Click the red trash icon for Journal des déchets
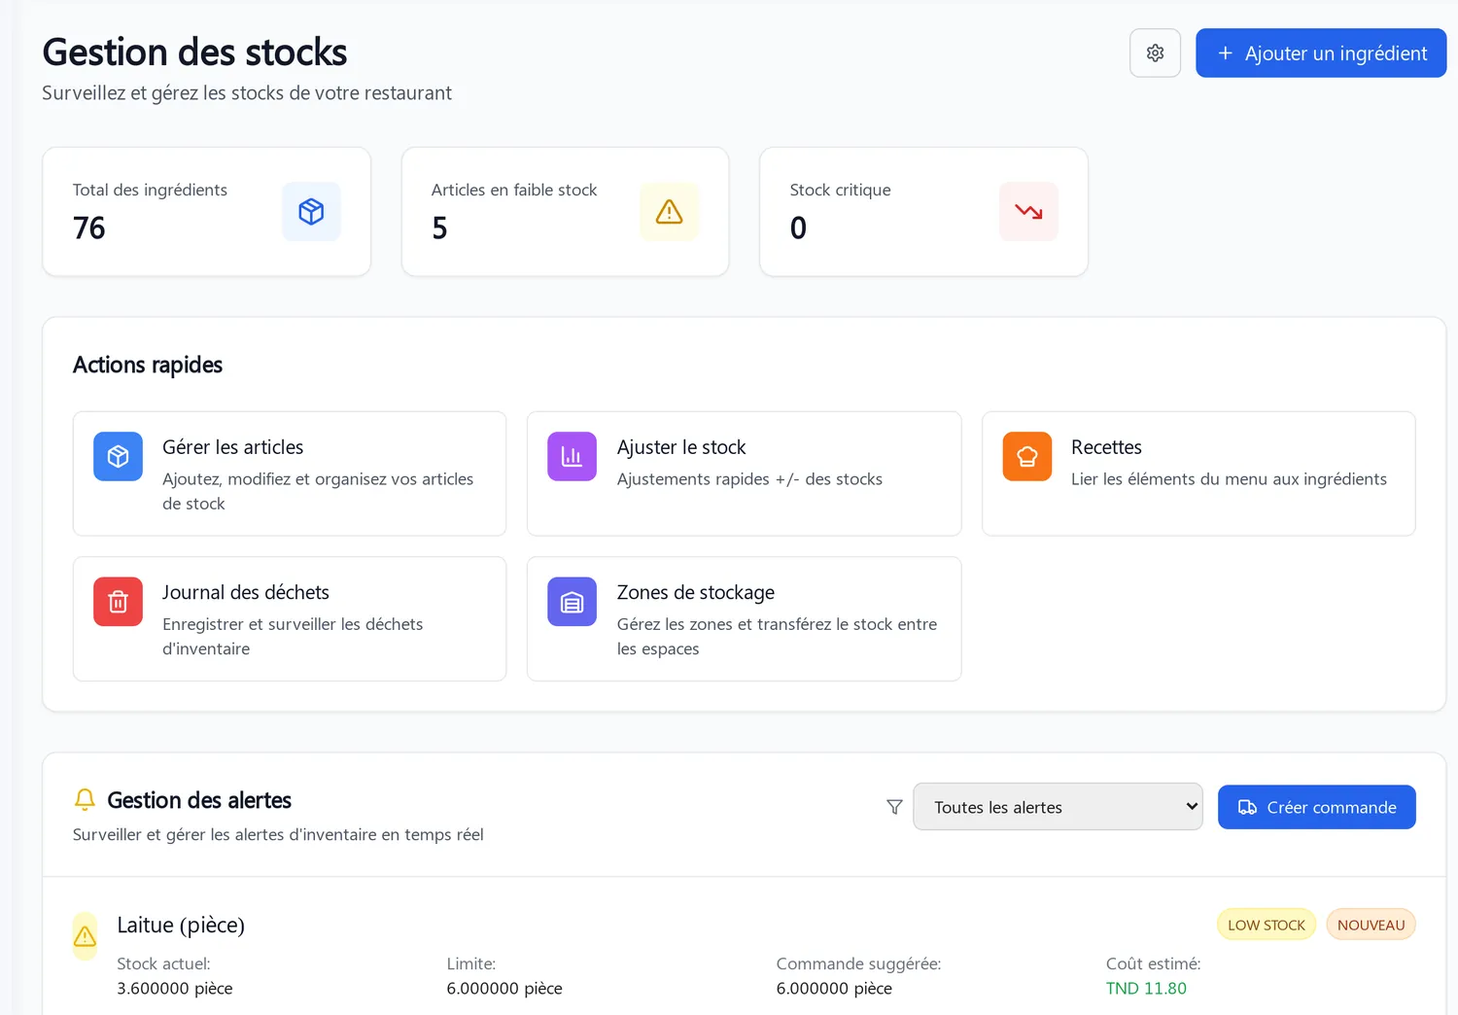 (118, 602)
